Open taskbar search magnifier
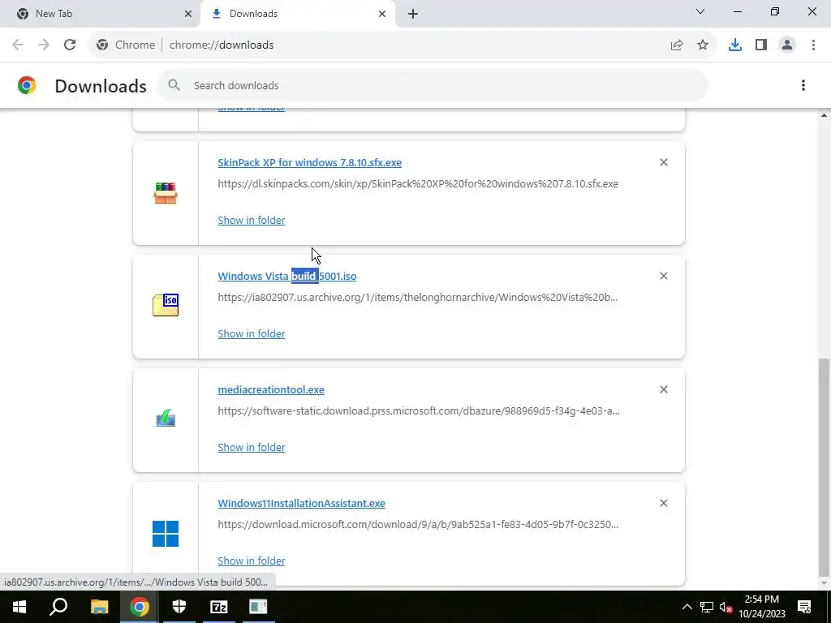Image resolution: width=831 pixels, height=623 pixels. (58, 607)
